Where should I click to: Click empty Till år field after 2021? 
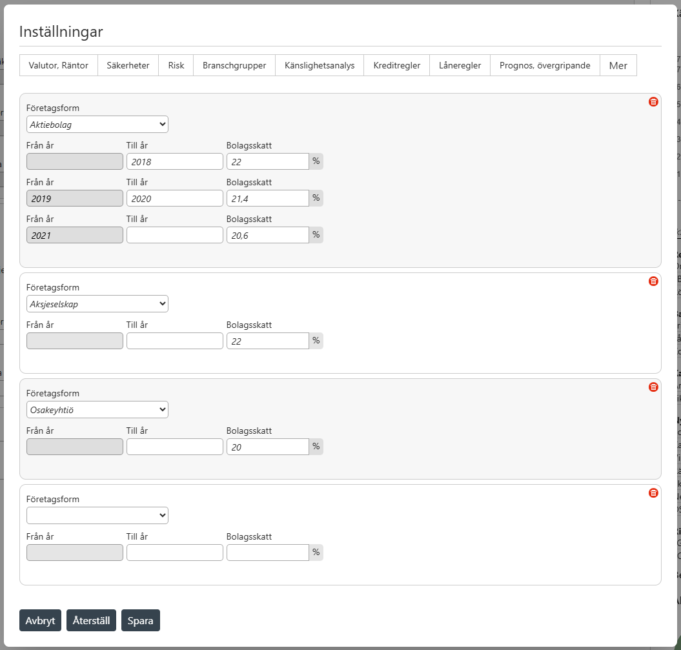click(x=175, y=236)
